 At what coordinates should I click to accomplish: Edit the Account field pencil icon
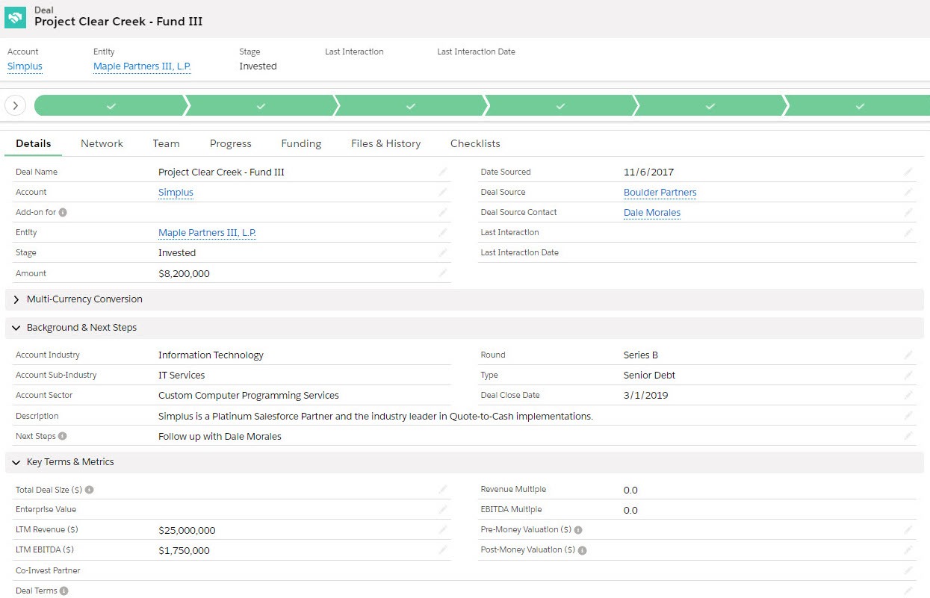tap(443, 192)
